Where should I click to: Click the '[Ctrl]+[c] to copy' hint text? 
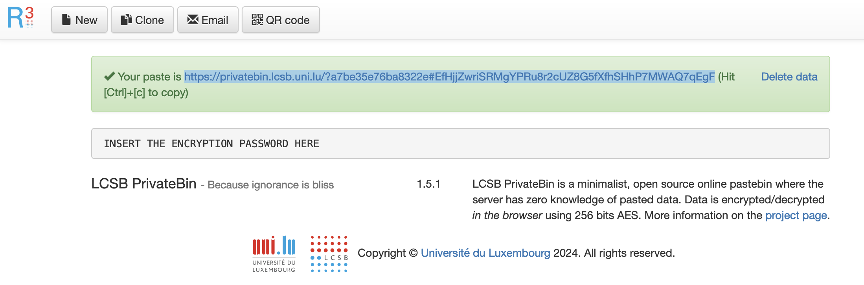coord(146,93)
